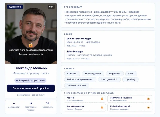Click the ДОСВІД section heading
This screenshot has width=160, height=117.
[68, 34]
